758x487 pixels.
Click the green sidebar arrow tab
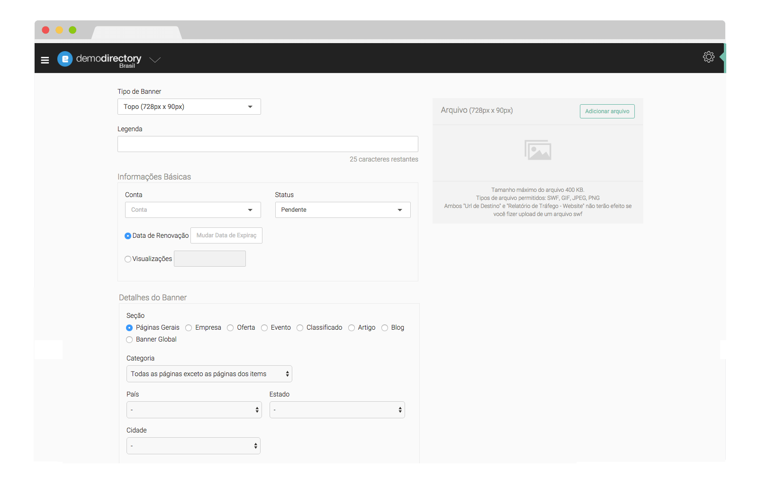pyautogui.click(x=722, y=57)
